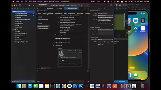This screenshot has height=90, width=161.
Task: Open Finder in the Dock
Action: click(x=19, y=86)
